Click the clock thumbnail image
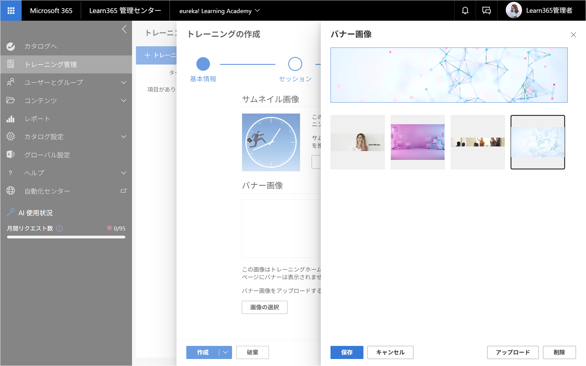Viewport: 586px width, 366px height. 271,142
